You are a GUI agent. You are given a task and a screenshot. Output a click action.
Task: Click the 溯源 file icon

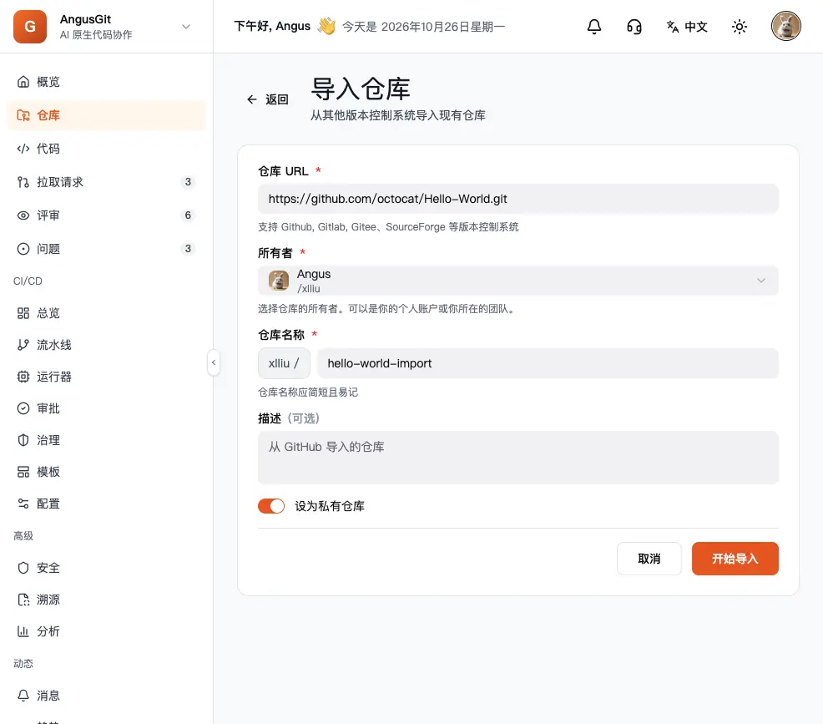23,600
